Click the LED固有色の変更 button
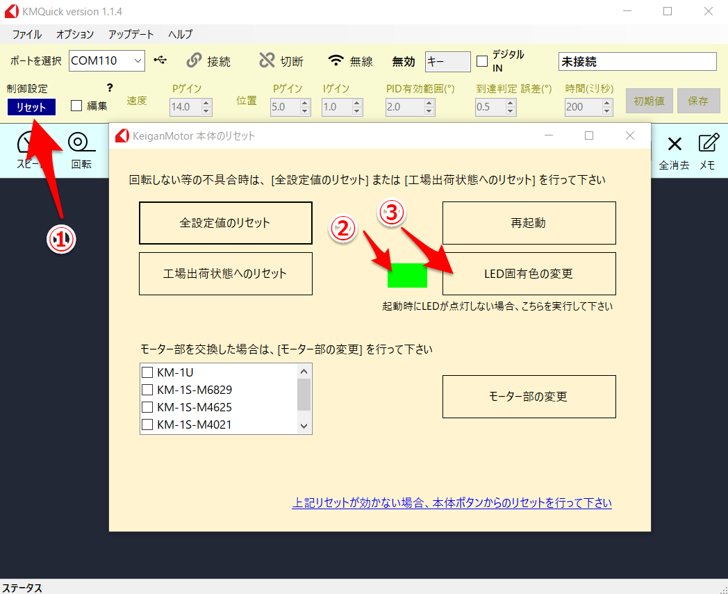The image size is (728, 594). pyautogui.click(x=529, y=274)
